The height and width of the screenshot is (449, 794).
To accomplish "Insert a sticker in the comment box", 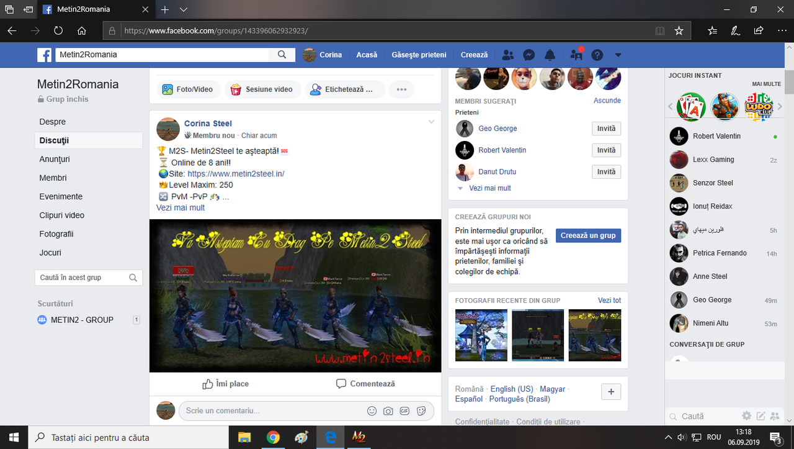I will click(421, 410).
